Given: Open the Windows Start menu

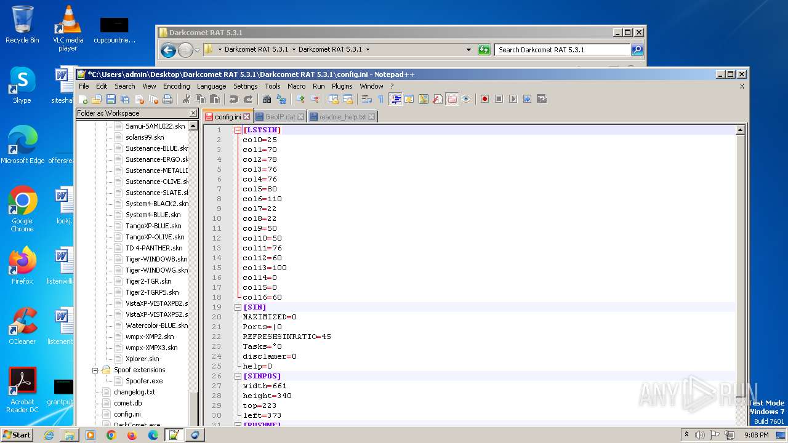Looking at the screenshot, I should 17,434.
